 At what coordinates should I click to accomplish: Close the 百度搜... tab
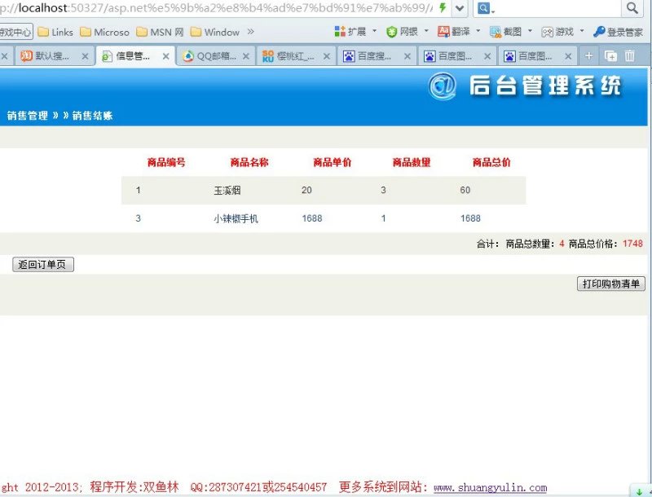click(407, 56)
